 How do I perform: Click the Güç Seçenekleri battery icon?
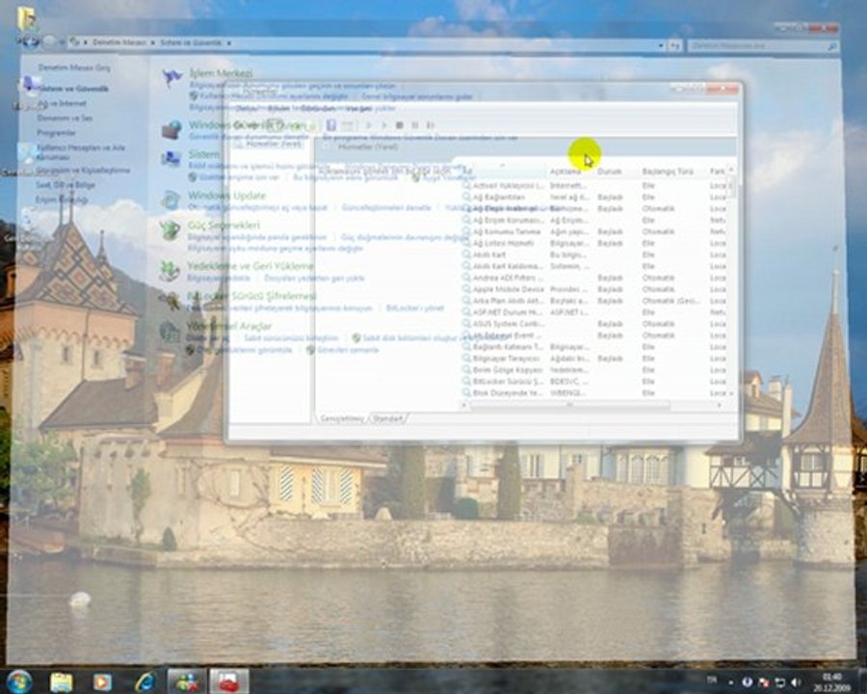[x=170, y=229]
